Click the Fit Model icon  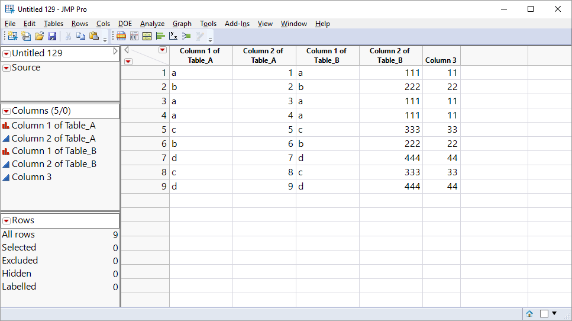(186, 36)
